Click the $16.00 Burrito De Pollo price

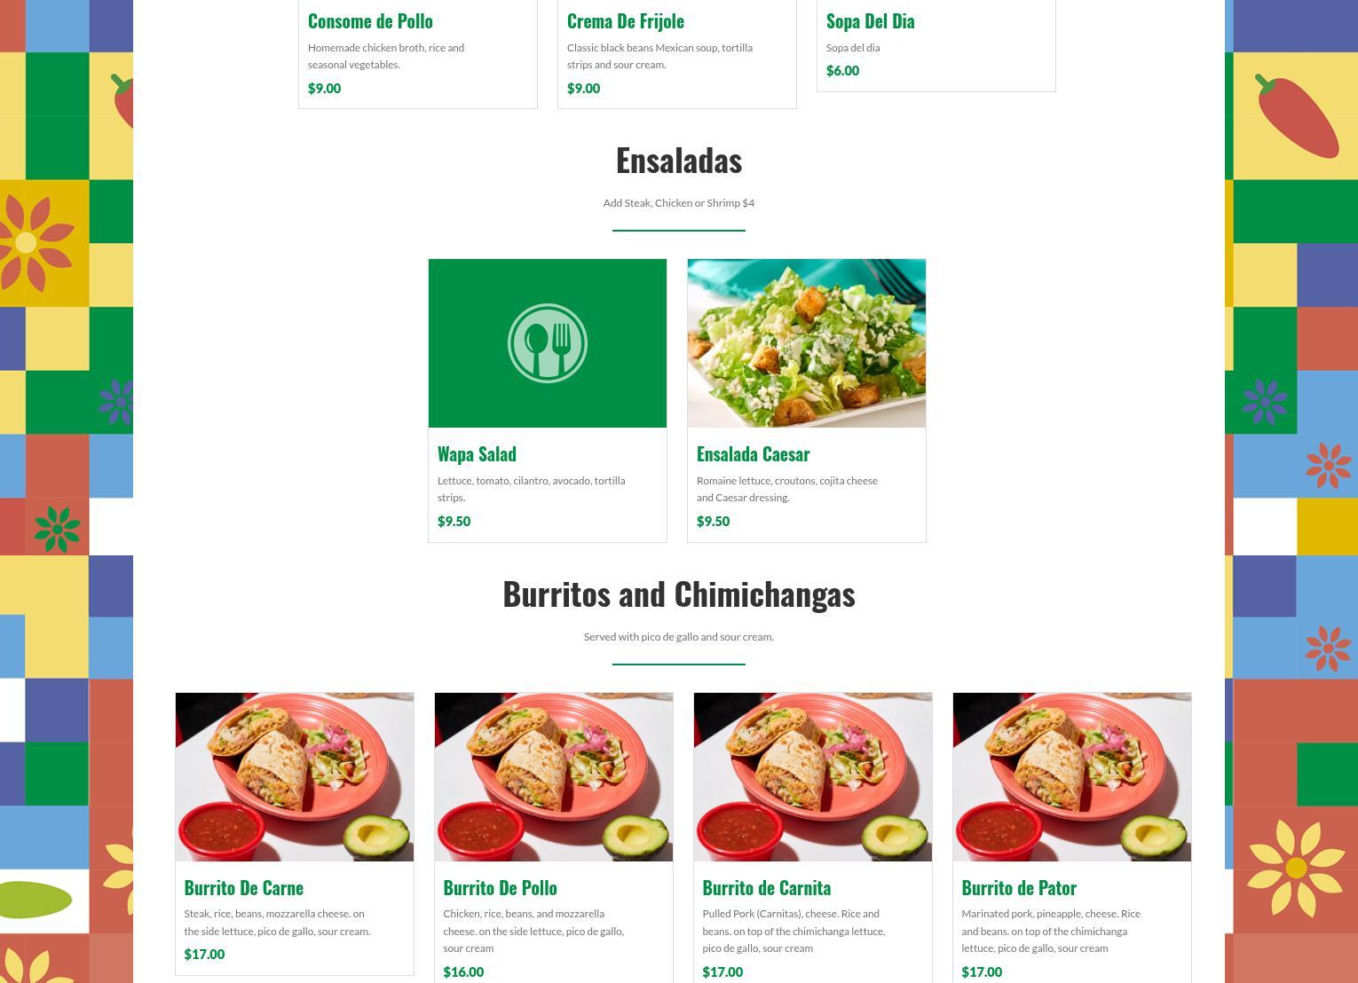(x=463, y=972)
